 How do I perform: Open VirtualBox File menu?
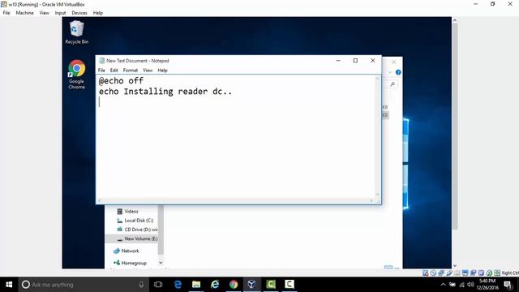point(6,13)
